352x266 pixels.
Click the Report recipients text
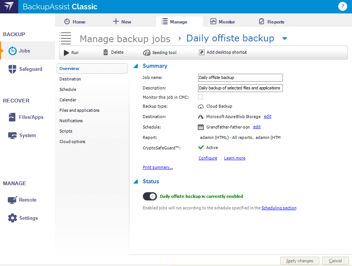pyautogui.click(x=240, y=137)
